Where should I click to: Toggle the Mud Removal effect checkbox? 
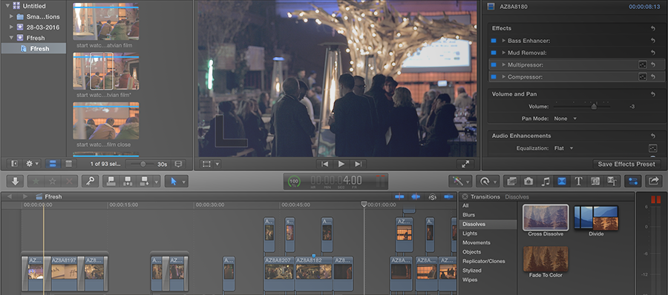point(494,53)
